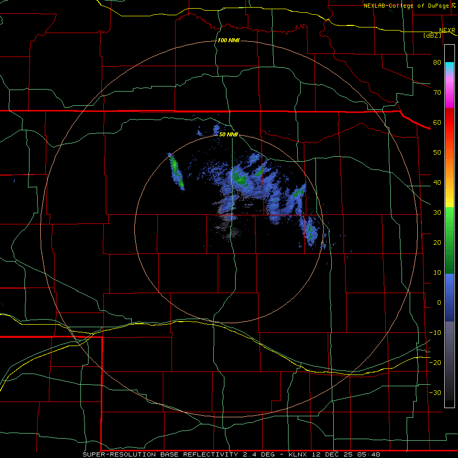Click the 60 dBZ scale value
The width and height of the screenshot is (458, 458).
pos(437,122)
